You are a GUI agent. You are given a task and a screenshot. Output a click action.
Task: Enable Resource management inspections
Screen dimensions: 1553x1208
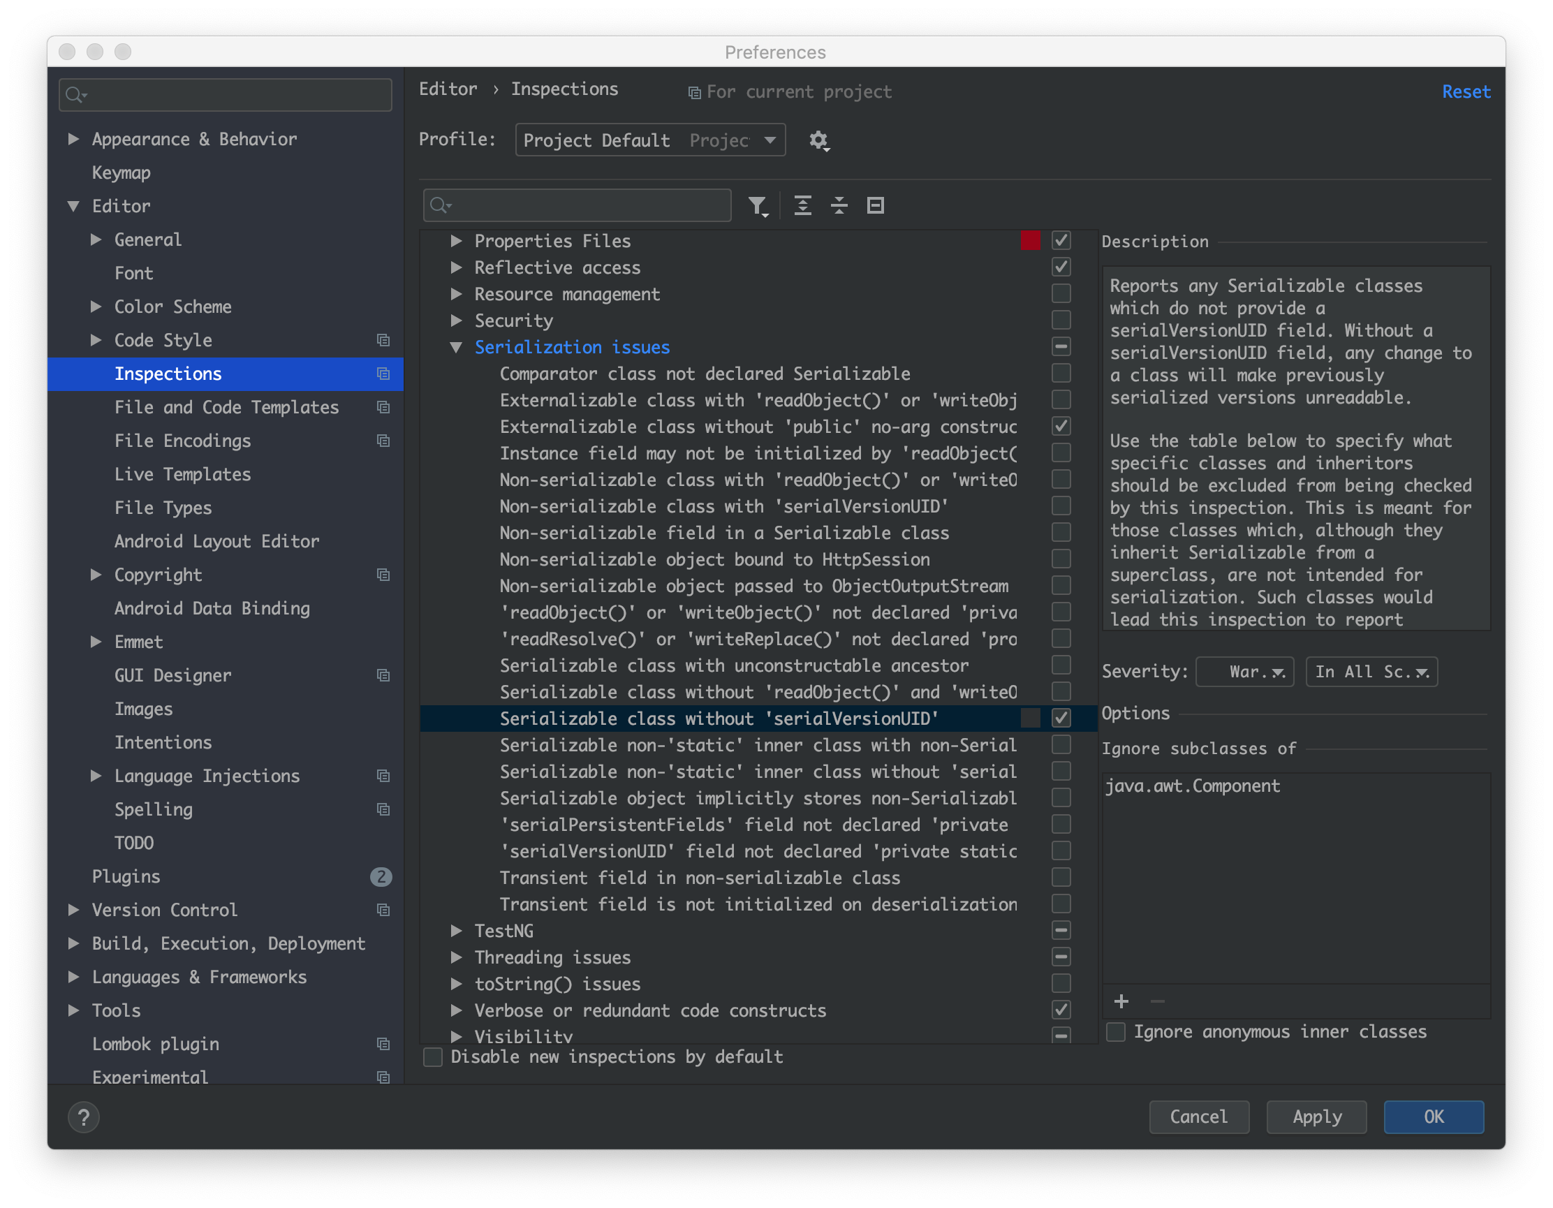click(1061, 294)
